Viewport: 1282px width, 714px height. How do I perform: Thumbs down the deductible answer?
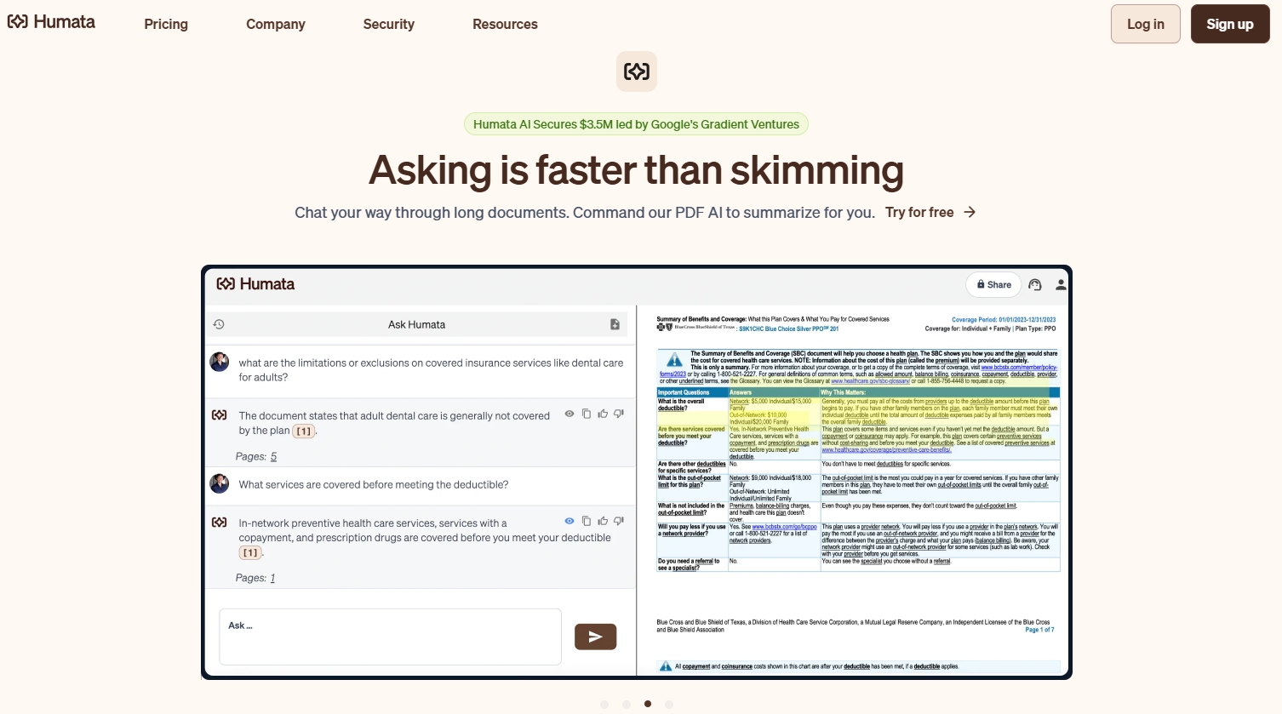(x=619, y=521)
